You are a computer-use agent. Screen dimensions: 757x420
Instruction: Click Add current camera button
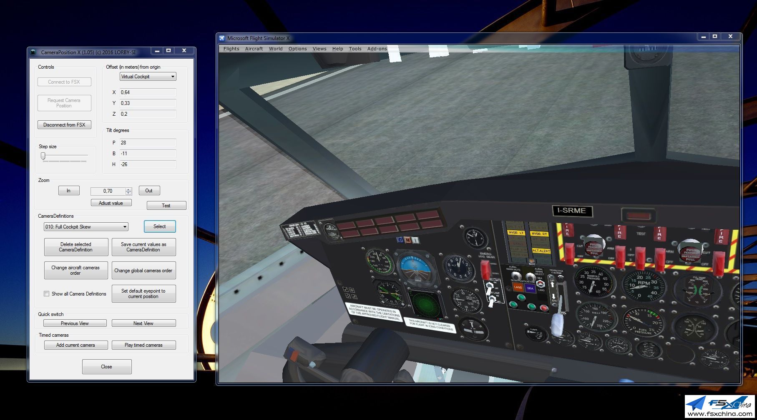pyautogui.click(x=76, y=345)
